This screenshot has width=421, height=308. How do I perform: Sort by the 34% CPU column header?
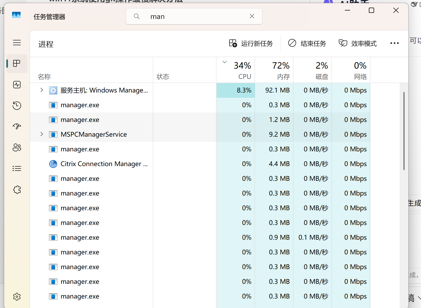(236, 70)
